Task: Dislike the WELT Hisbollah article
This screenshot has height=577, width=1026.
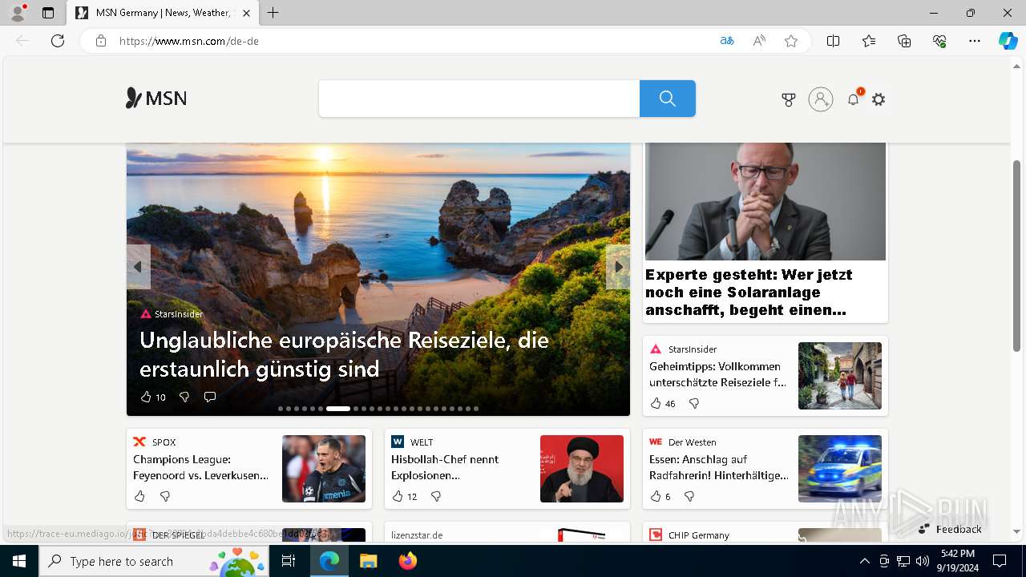Action: (x=436, y=497)
